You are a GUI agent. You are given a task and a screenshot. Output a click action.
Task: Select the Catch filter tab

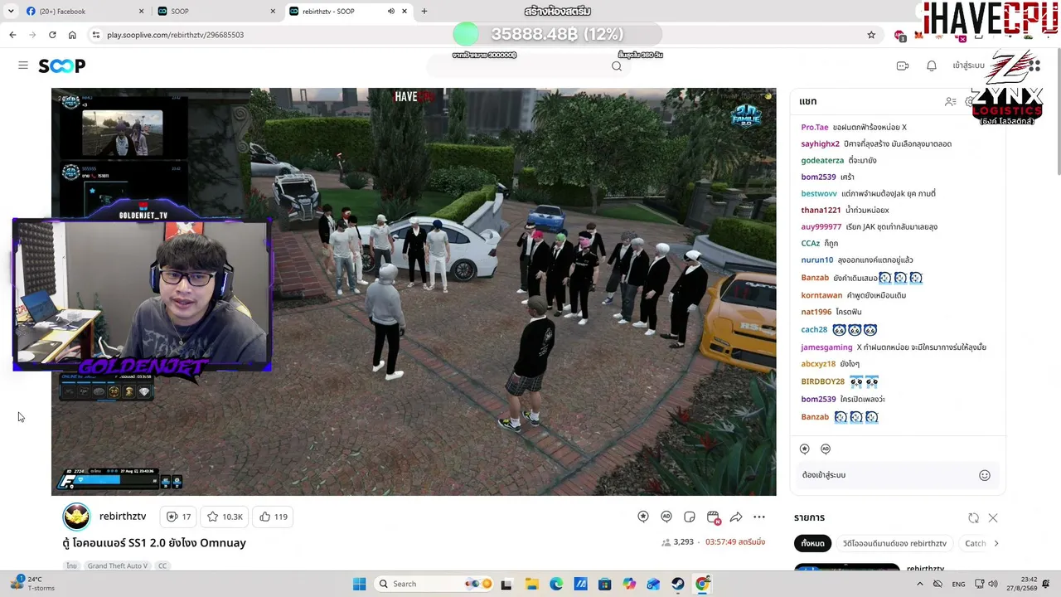point(975,543)
